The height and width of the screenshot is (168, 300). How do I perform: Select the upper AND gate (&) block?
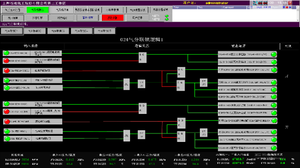click(x=127, y=84)
